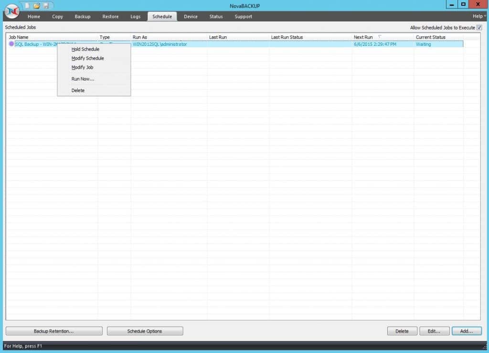Click the purple status indicator beside SQL Backup job
The height and width of the screenshot is (353, 489).
(11, 44)
